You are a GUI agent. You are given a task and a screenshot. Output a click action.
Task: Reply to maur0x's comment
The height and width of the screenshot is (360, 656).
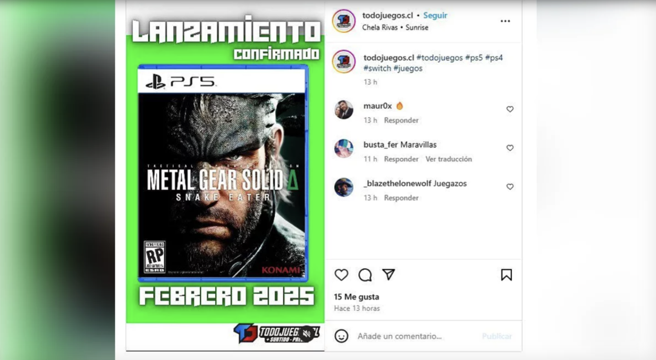tap(401, 120)
